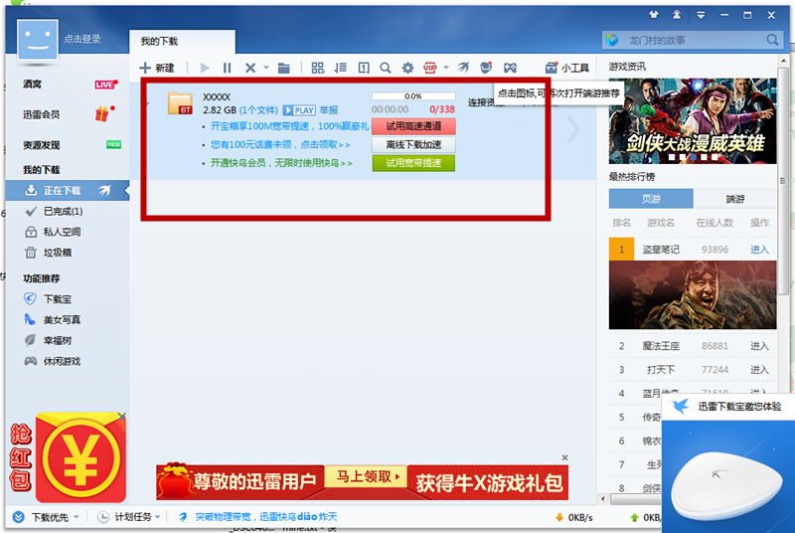Open the download folder toolbar icon

coord(284,68)
